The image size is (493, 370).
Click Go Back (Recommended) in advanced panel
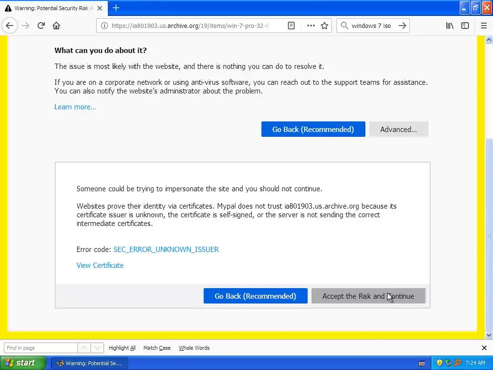click(x=255, y=296)
